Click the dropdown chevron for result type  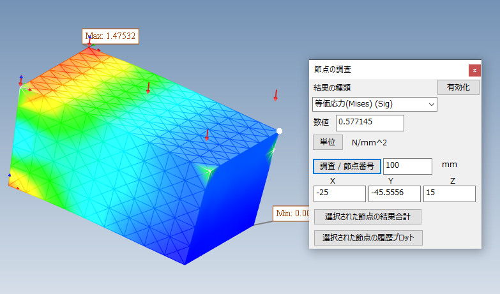(x=432, y=105)
